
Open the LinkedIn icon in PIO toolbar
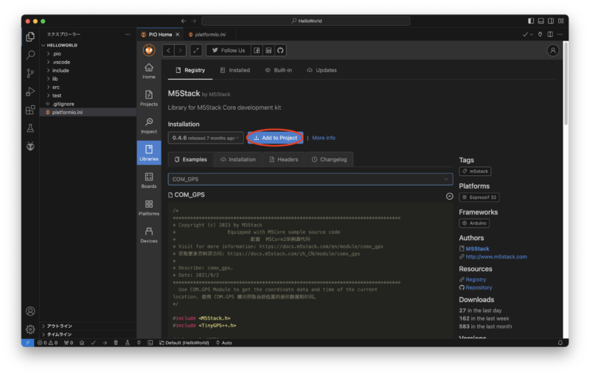point(268,50)
